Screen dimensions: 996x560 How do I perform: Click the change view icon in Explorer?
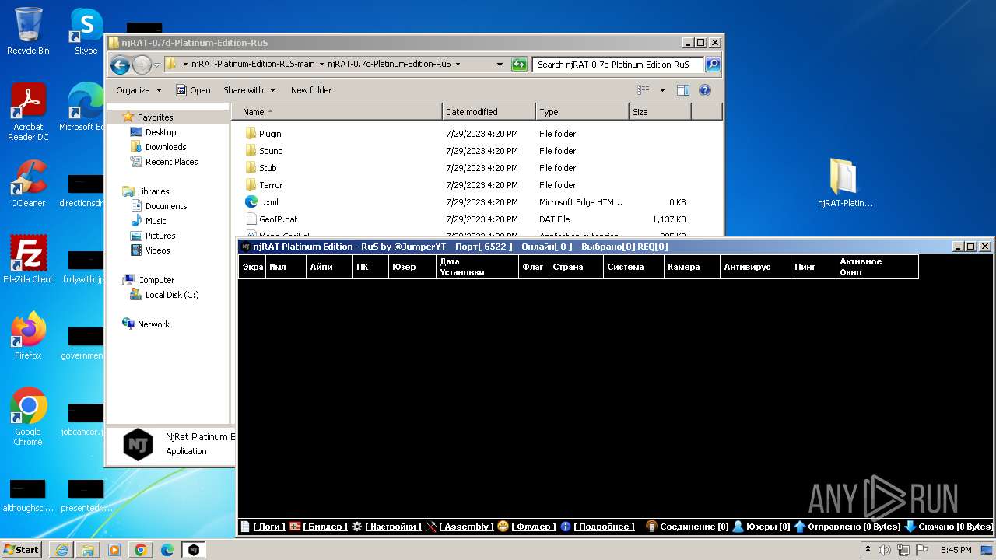click(x=644, y=90)
